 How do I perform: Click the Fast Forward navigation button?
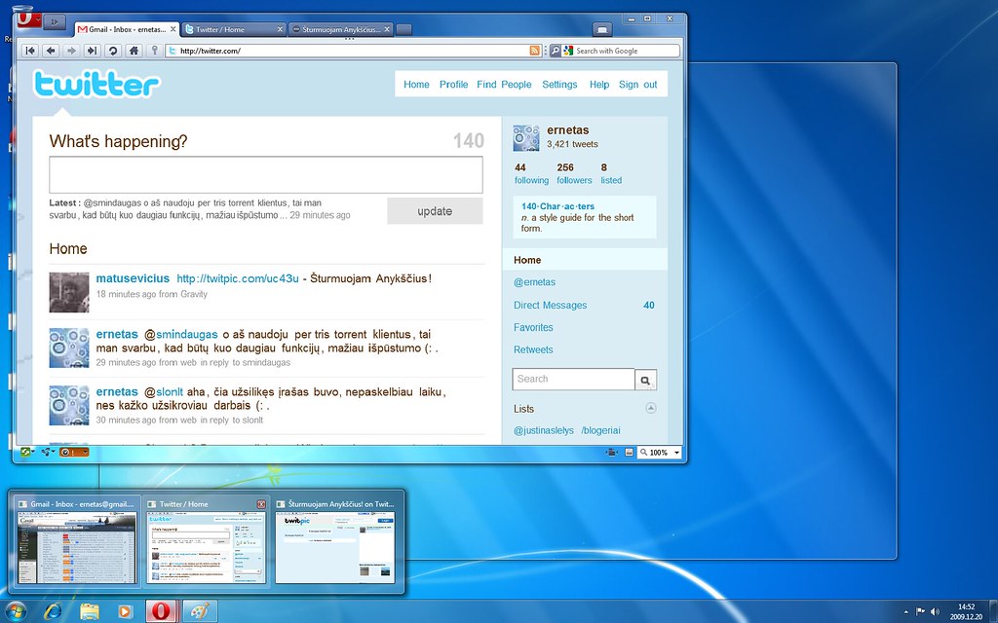[x=92, y=51]
